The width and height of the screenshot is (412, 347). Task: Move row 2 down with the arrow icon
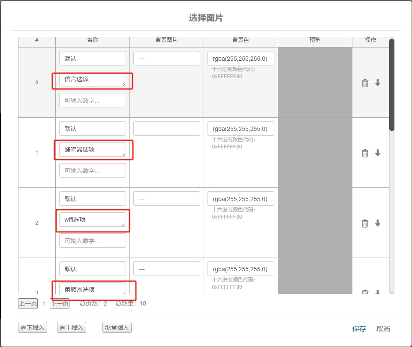pos(378,223)
